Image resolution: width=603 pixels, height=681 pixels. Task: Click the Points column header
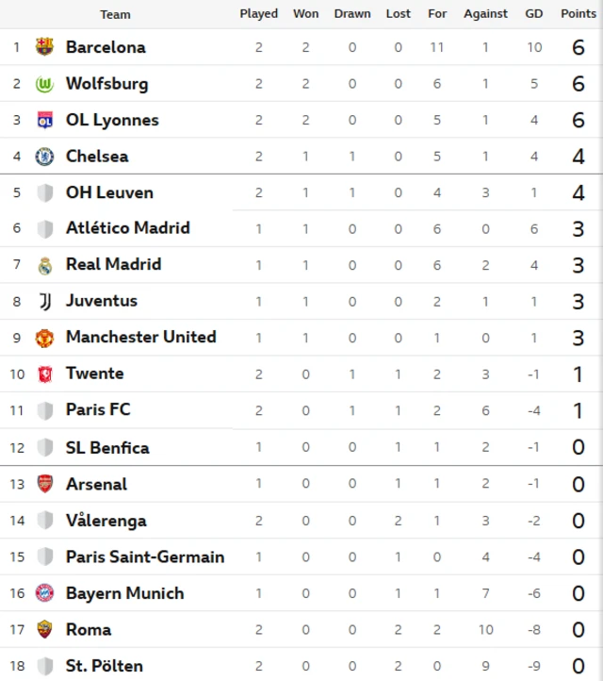579,14
